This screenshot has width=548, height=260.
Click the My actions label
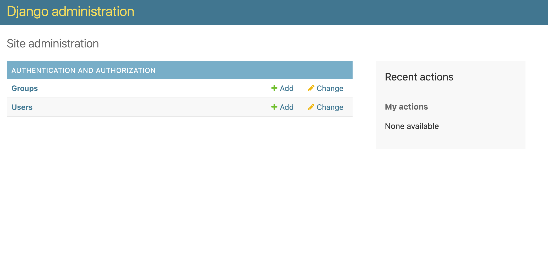pos(406,107)
